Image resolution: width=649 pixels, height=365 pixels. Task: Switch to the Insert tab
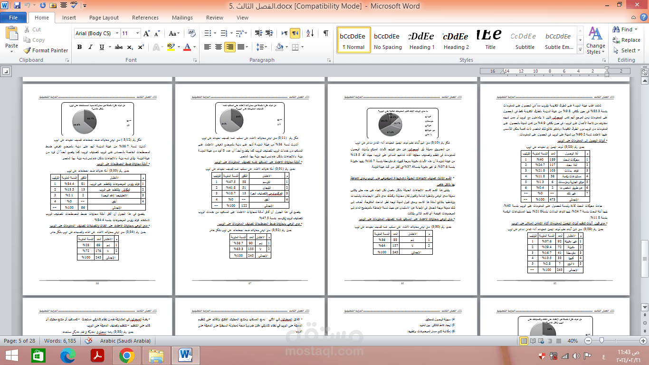pos(69,18)
